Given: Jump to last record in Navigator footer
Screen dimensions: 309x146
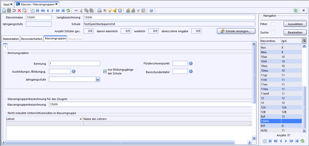Looking at the screenshot, I should pyautogui.click(x=297, y=141).
